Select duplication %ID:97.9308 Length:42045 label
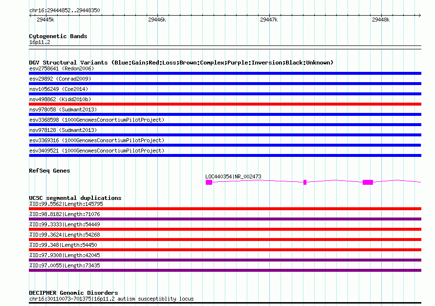Screen dimensions: 435x306 pyautogui.click(x=65, y=255)
